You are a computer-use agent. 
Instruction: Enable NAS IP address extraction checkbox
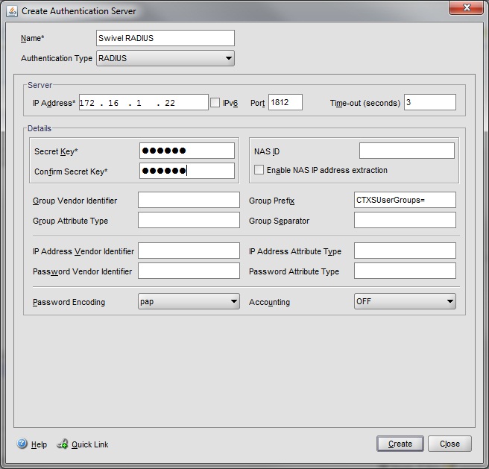(259, 170)
